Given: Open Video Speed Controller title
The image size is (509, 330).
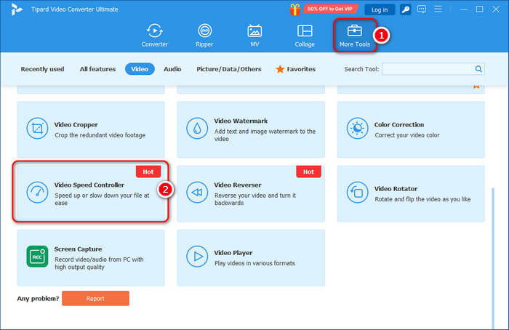Looking at the screenshot, I should point(89,185).
